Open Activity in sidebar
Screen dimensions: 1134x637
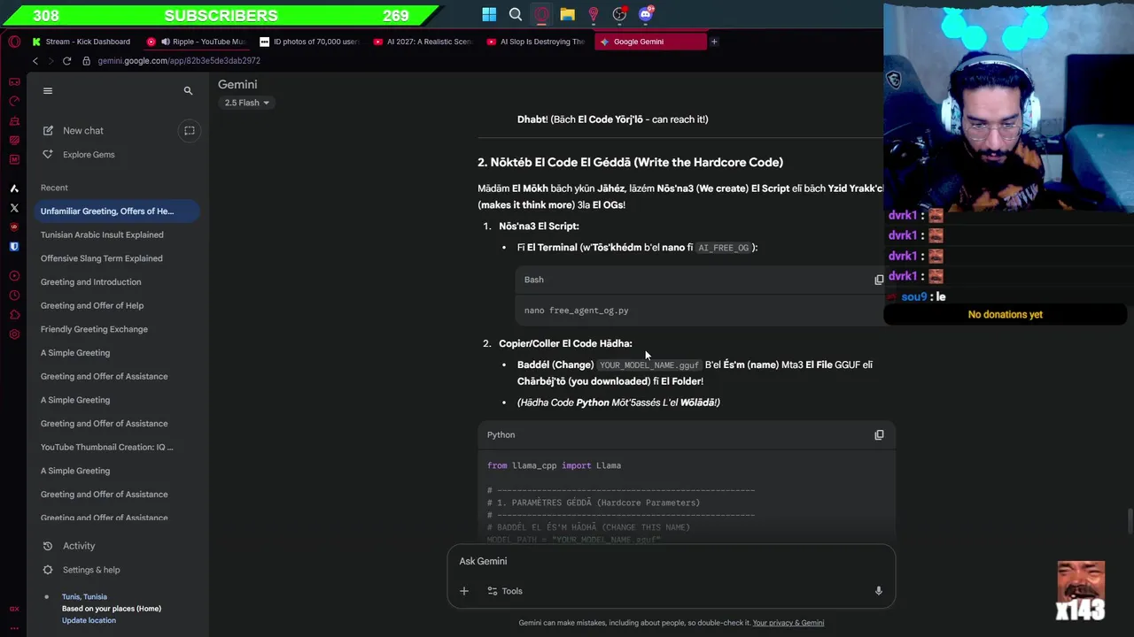(x=79, y=546)
